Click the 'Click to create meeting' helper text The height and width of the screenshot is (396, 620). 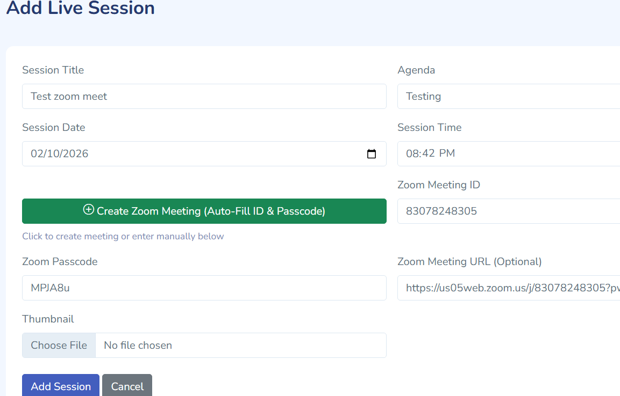[123, 237]
